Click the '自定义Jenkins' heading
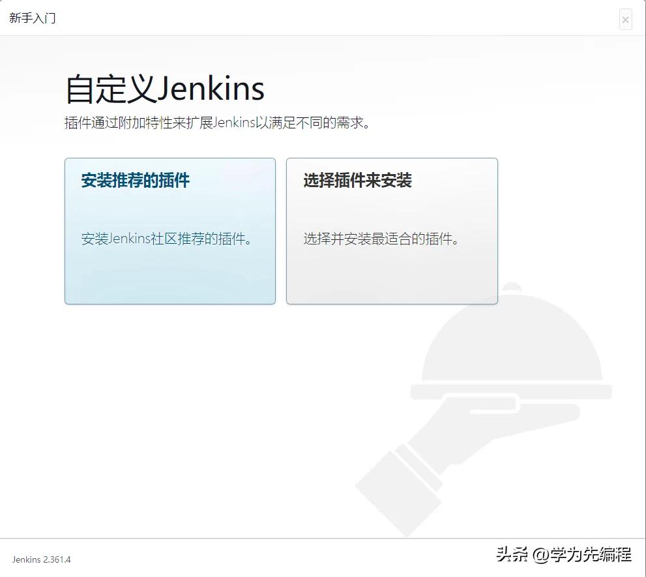Screen dimensions: 646x577 [x=163, y=88]
